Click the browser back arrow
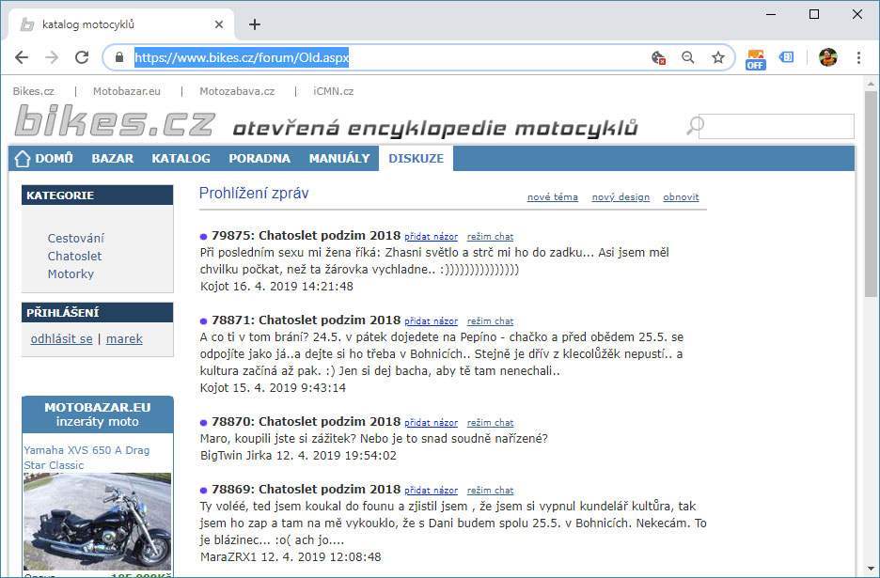 (x=22, y=57)
